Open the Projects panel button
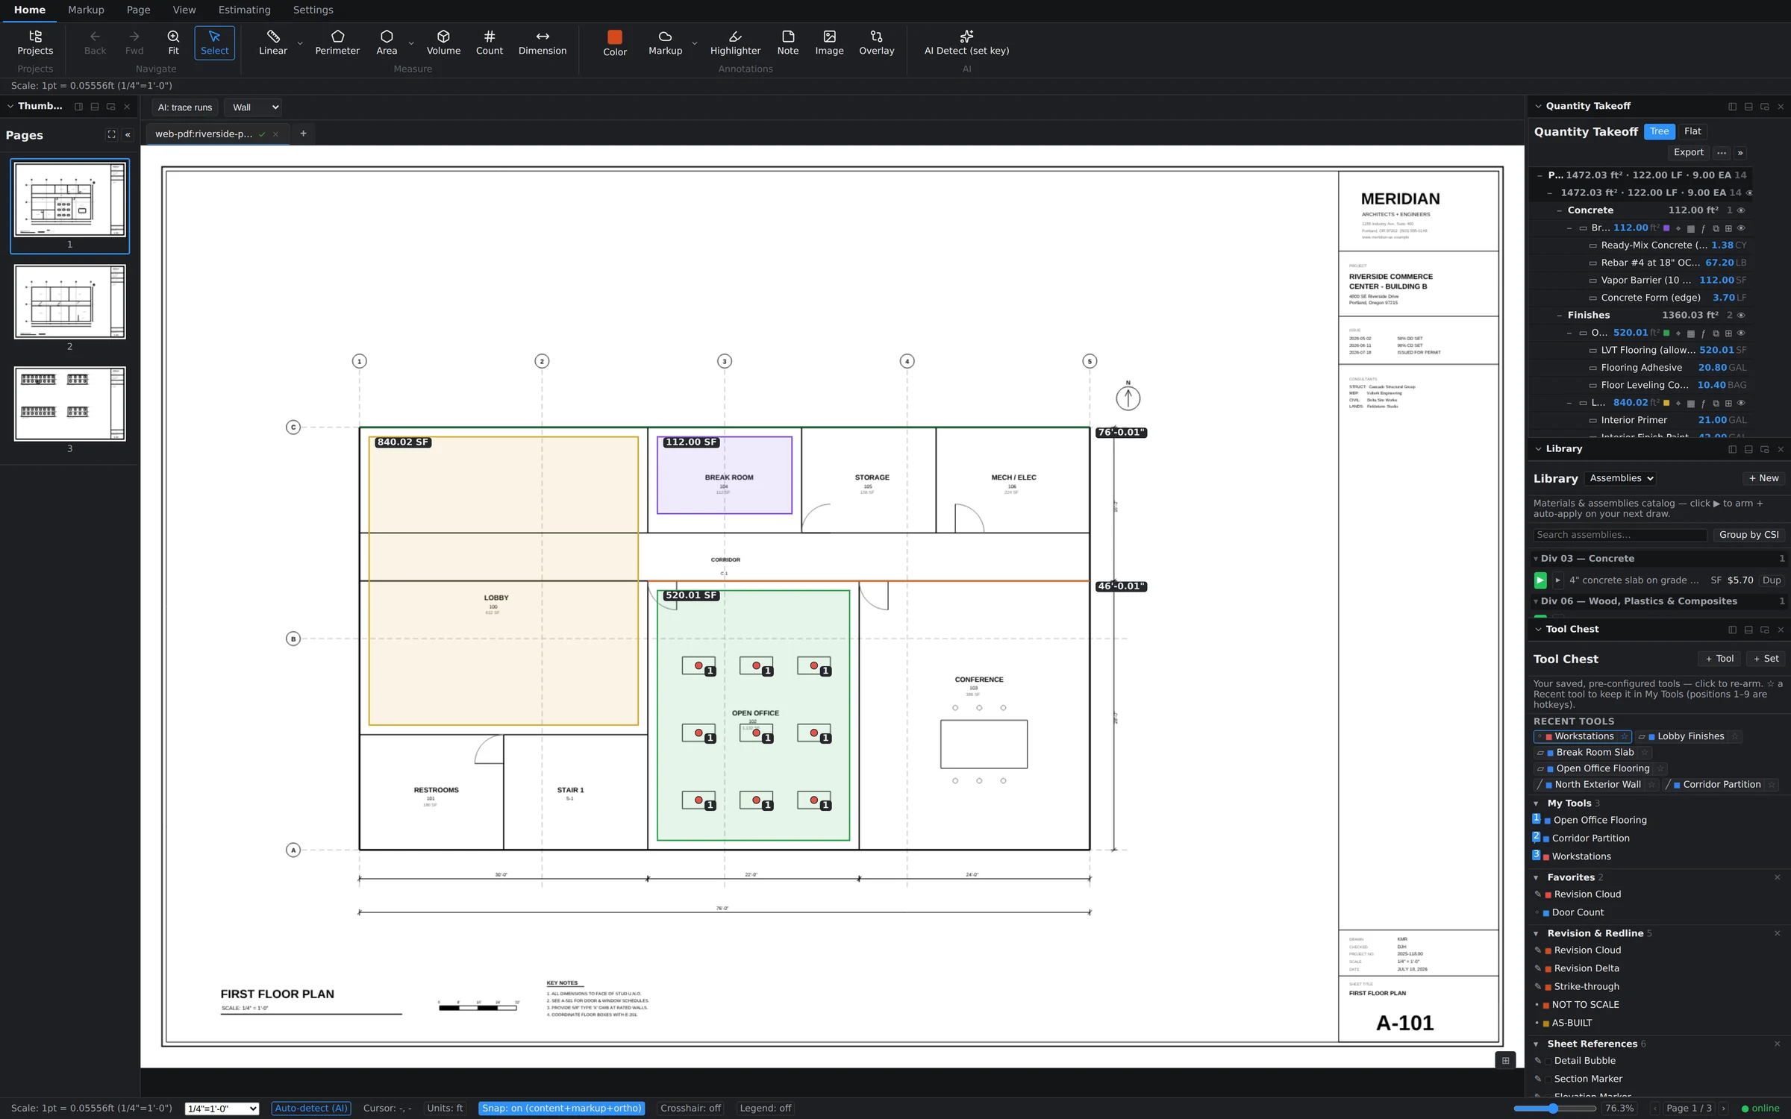Viewport: 1791px width, 1119px height. pos(35,43)
